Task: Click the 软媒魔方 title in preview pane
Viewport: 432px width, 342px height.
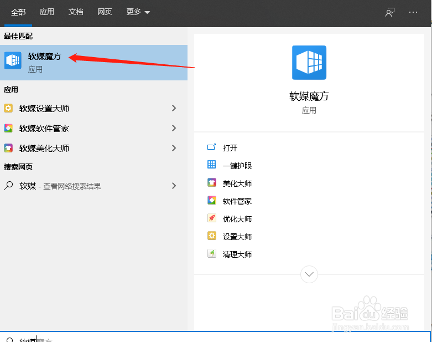Action: (x=309, y=96)
